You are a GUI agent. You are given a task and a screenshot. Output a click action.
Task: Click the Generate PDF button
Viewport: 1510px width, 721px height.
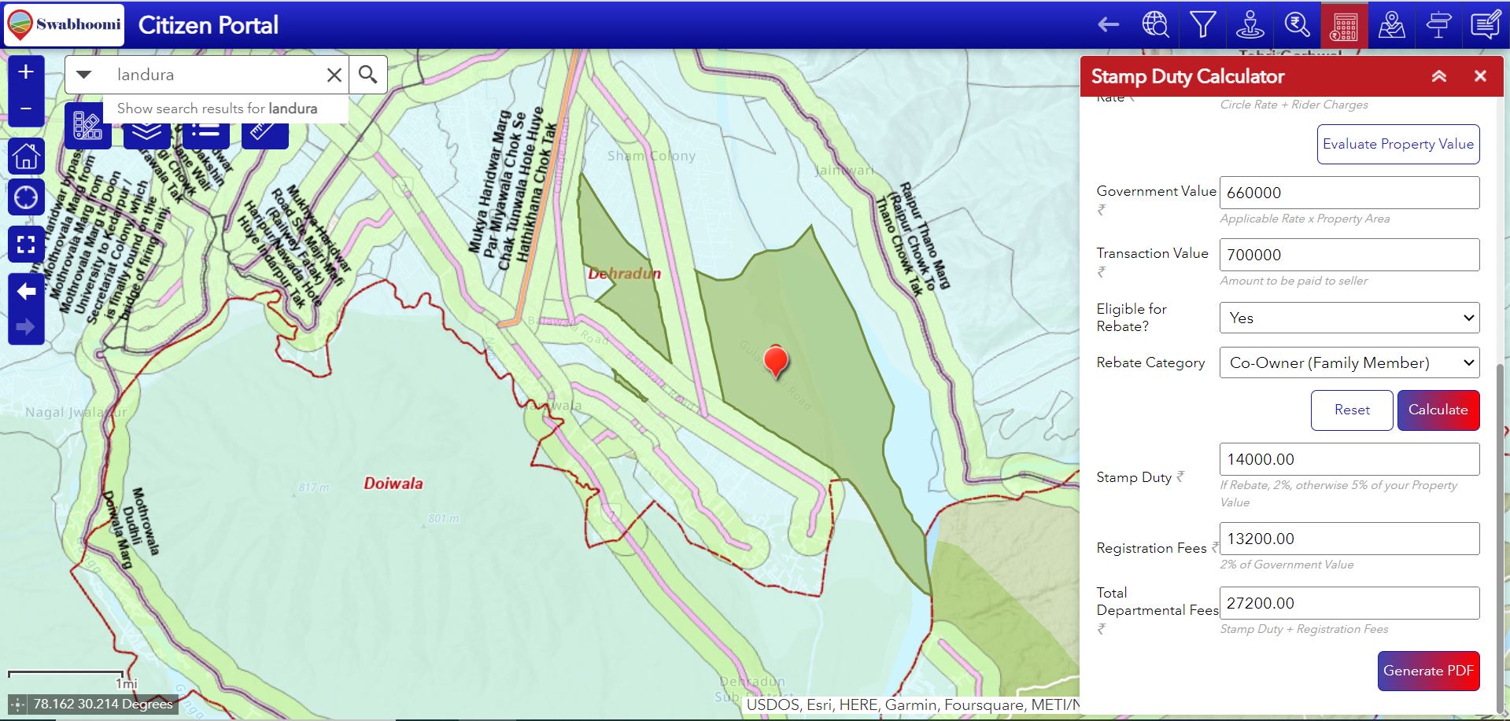(1427, 671)
